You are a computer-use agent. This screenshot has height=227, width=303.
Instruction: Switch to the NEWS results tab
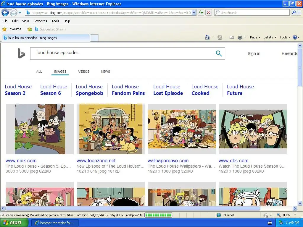click(x=106, y=72)
